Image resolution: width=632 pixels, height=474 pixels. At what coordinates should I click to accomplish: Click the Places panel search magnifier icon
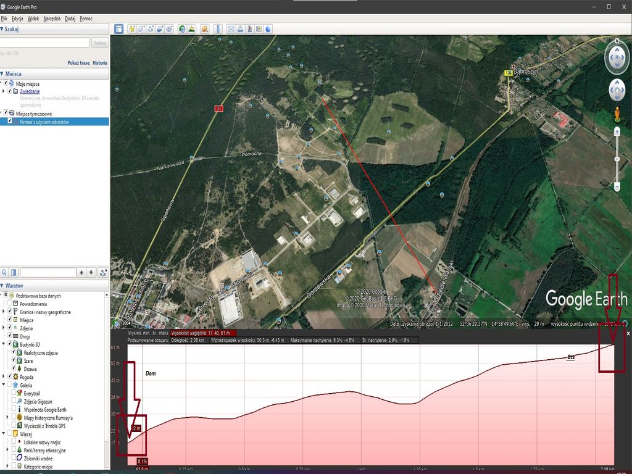point(4,272)
